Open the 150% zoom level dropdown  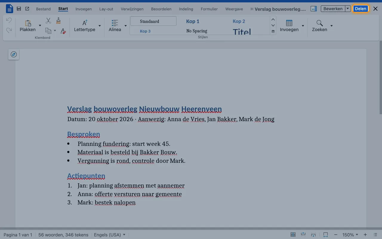(x=350, y=235)
